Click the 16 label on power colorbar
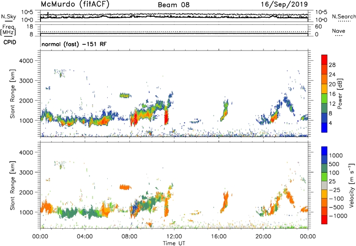This screenshot has width=356, height=246. 332,94
